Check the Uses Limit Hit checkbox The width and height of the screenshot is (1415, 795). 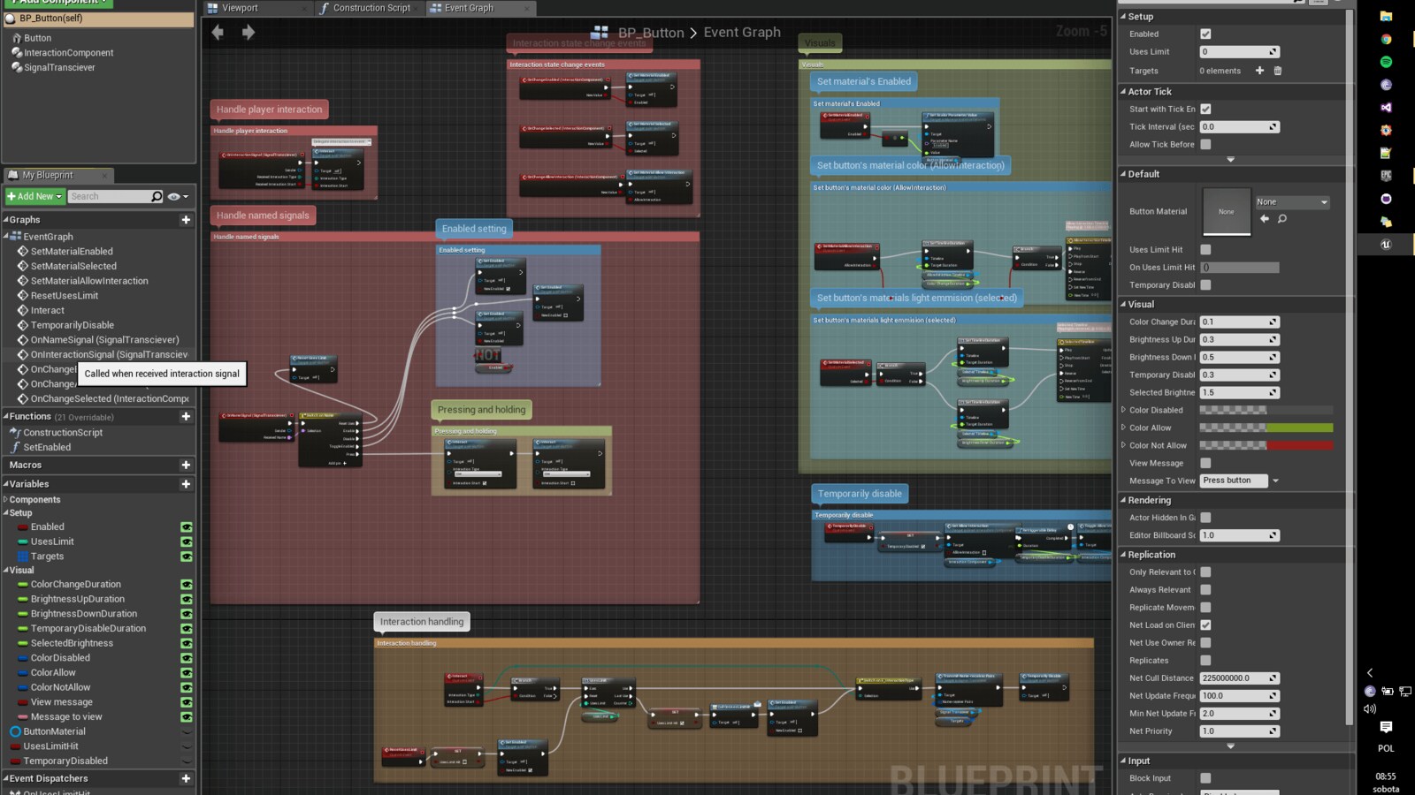(x=1206, y=249)
